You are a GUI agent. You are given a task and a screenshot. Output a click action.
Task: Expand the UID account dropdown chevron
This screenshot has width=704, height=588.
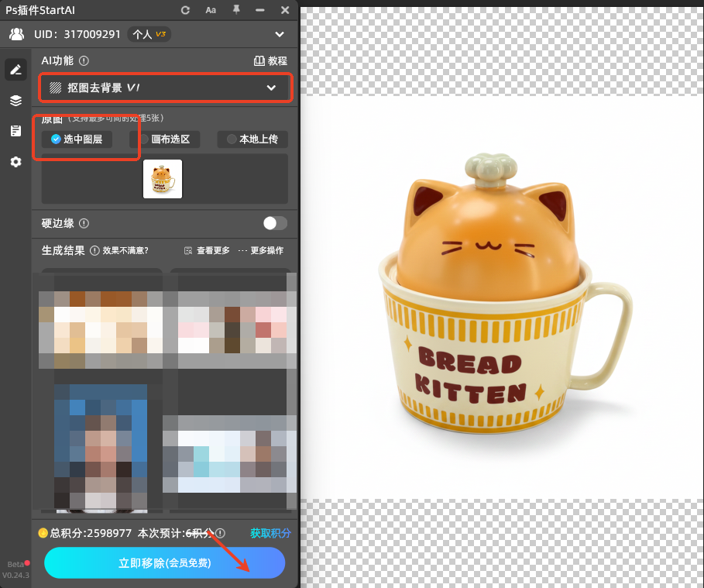(x=280, y=34)
